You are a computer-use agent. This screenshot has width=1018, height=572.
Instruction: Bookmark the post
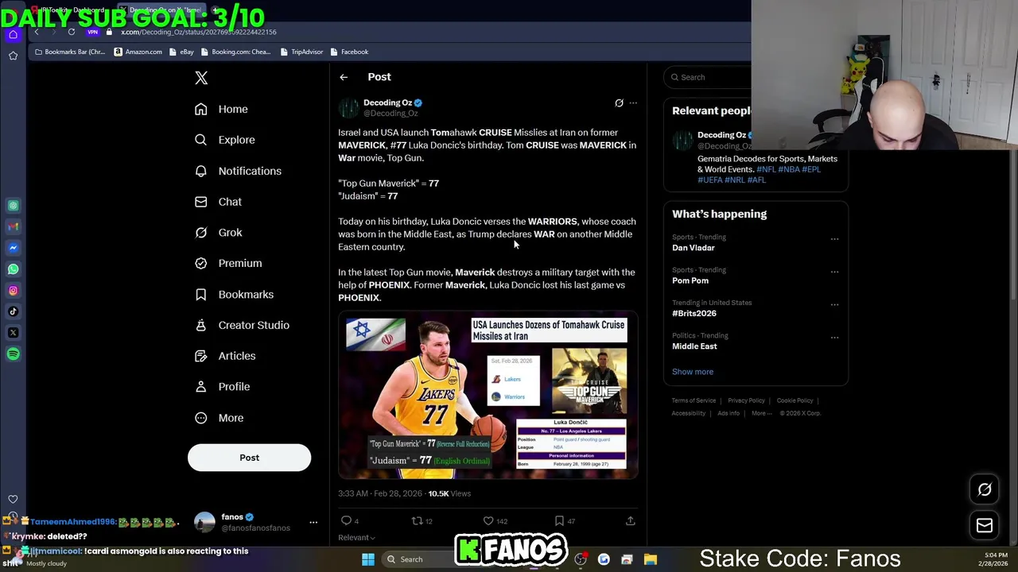pos(559,521)
